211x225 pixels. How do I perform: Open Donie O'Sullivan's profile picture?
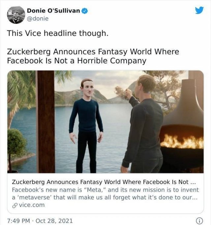click(15, 15)
